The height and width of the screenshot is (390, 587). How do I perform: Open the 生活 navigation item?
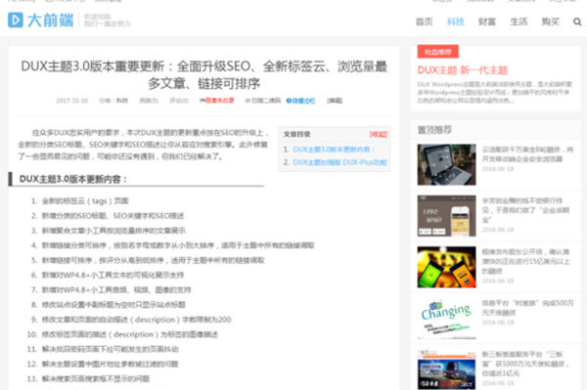click(x=519, y=22)
